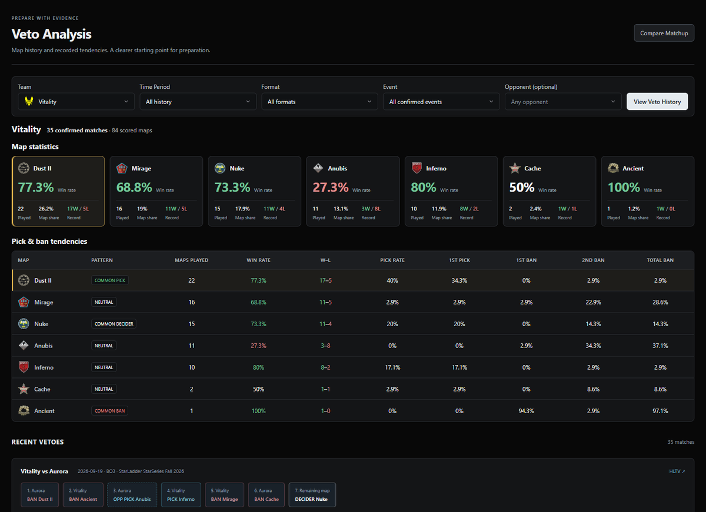This screenshot has height=512, width=706.
Task: Select the BAN Cache veto step
Action: coord(267,495)
